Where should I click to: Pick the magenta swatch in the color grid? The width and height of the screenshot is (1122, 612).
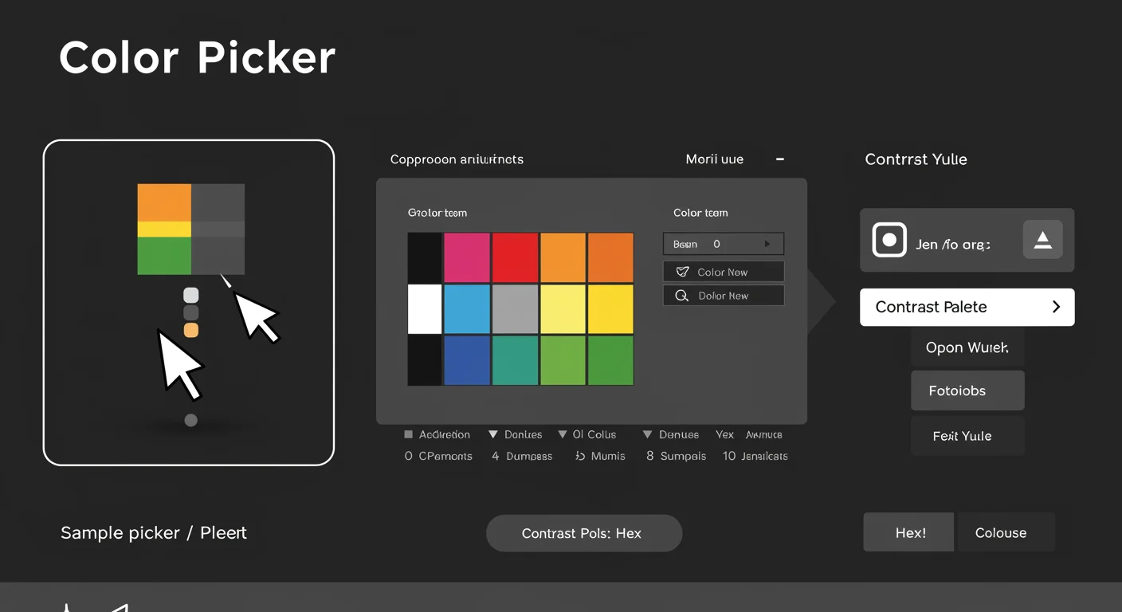click(x=467, y=257)
